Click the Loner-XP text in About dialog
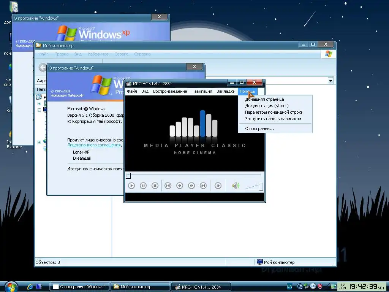The image size is (389, 292). tap(81, 152)
